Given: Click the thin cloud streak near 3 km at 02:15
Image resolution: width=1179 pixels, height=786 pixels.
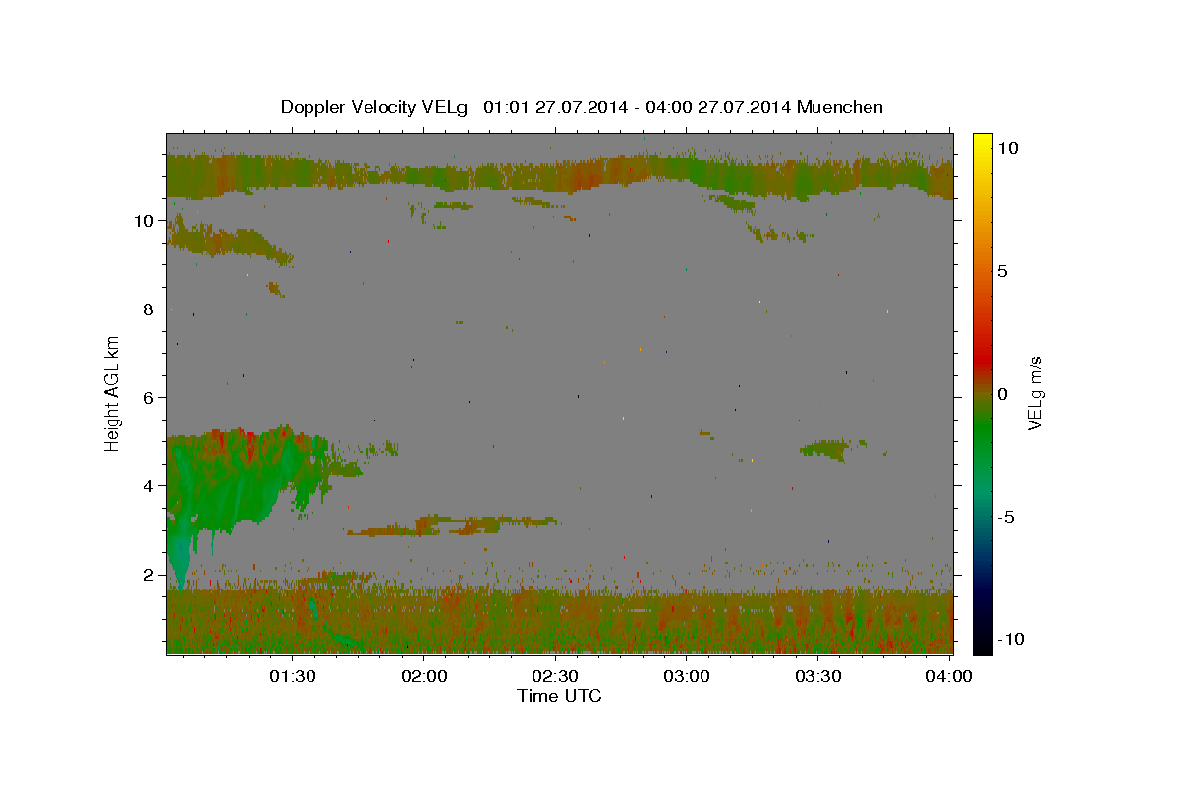Looking at the screenshot, I should [x=452, y=526].
